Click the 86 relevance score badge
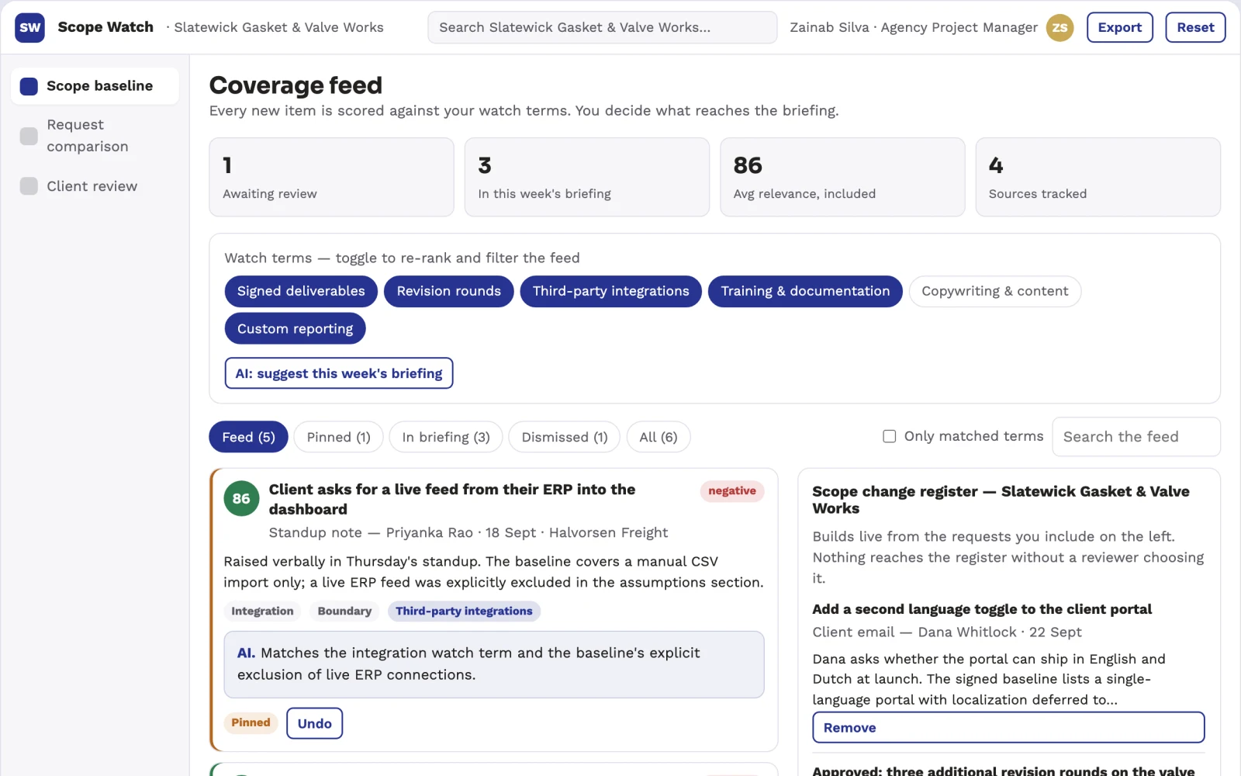The width and height of the screenshot is (1241, 776). 241,499
